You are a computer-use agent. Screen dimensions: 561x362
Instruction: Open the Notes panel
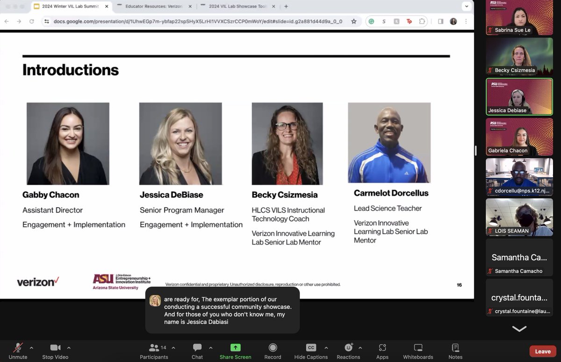coord(455,351)
